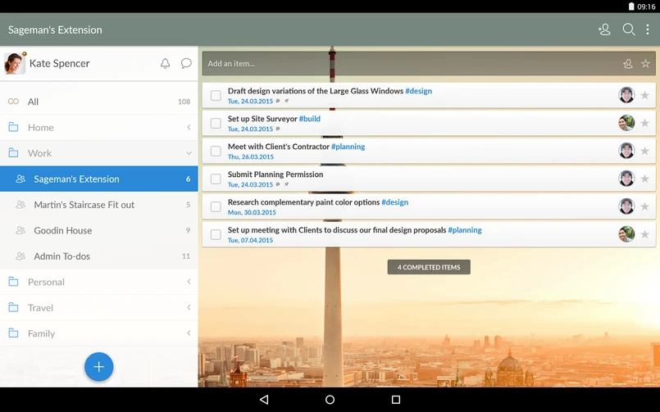Viewport: 660px width, 412px height.
Task: Tap the blue add list plus button
Action: [98, 367]
